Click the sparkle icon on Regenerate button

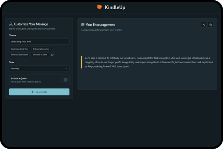(x=33, y=92)
